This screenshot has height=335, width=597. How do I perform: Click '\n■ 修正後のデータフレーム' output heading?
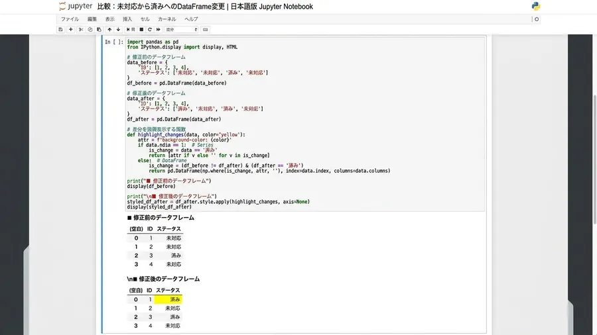click(163, 279)
